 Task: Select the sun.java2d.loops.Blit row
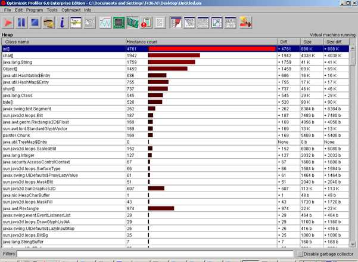click(176, 115)
